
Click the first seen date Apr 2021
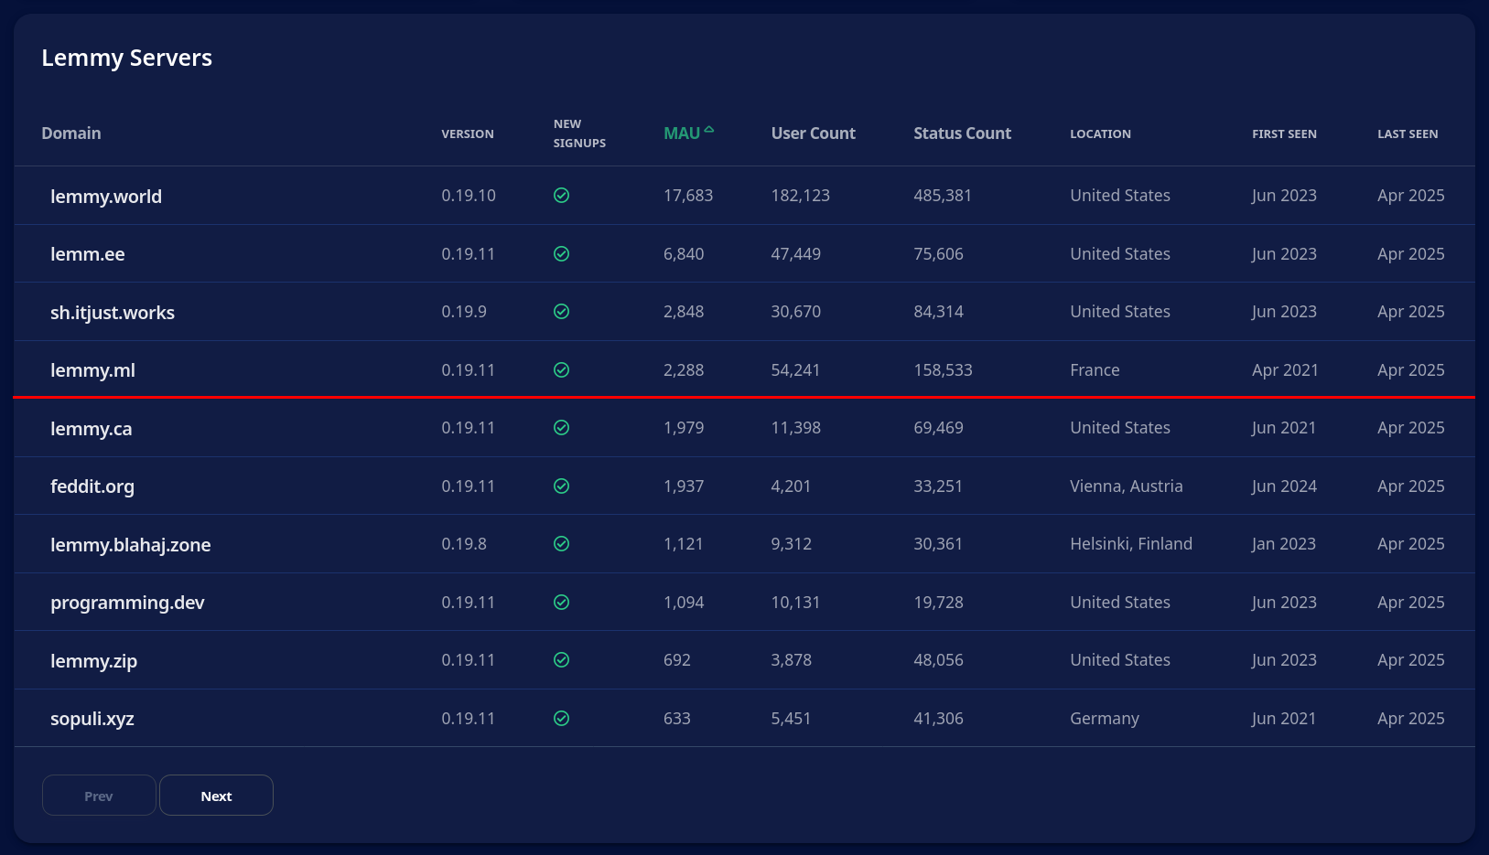1286,370
